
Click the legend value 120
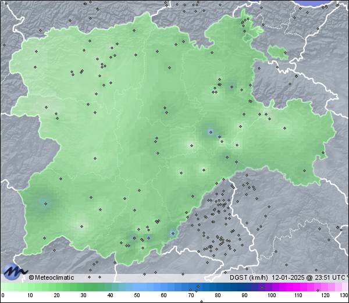point(325,295)
